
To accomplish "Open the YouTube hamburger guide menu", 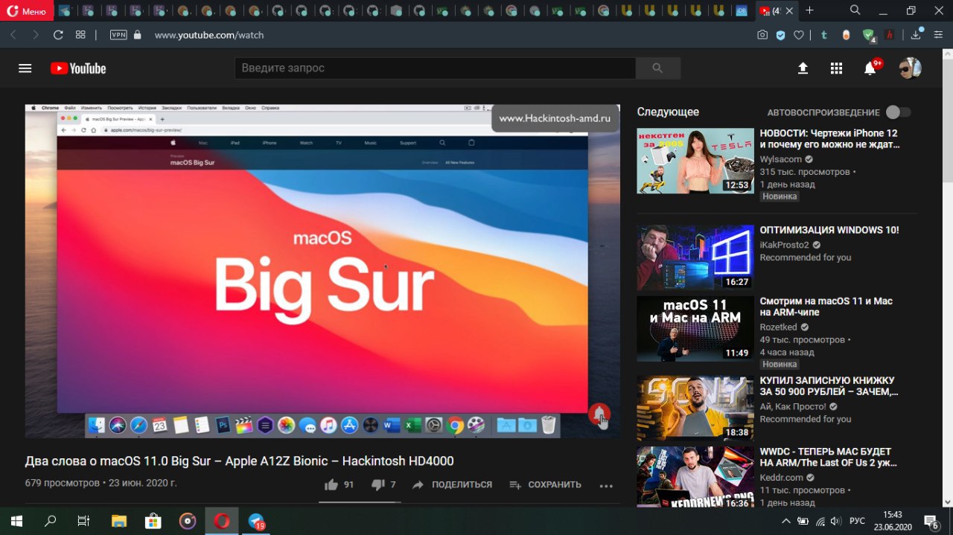I will (25, 68).
